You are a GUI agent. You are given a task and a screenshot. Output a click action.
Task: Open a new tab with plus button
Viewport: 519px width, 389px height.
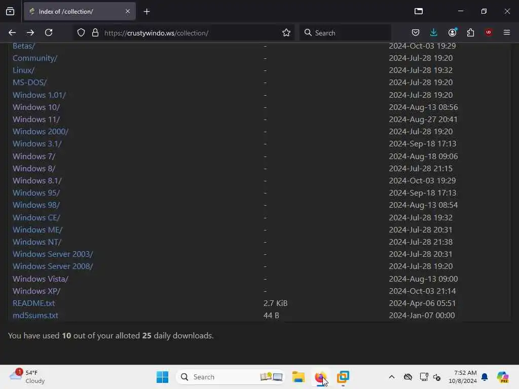click(x=146, y=12)
